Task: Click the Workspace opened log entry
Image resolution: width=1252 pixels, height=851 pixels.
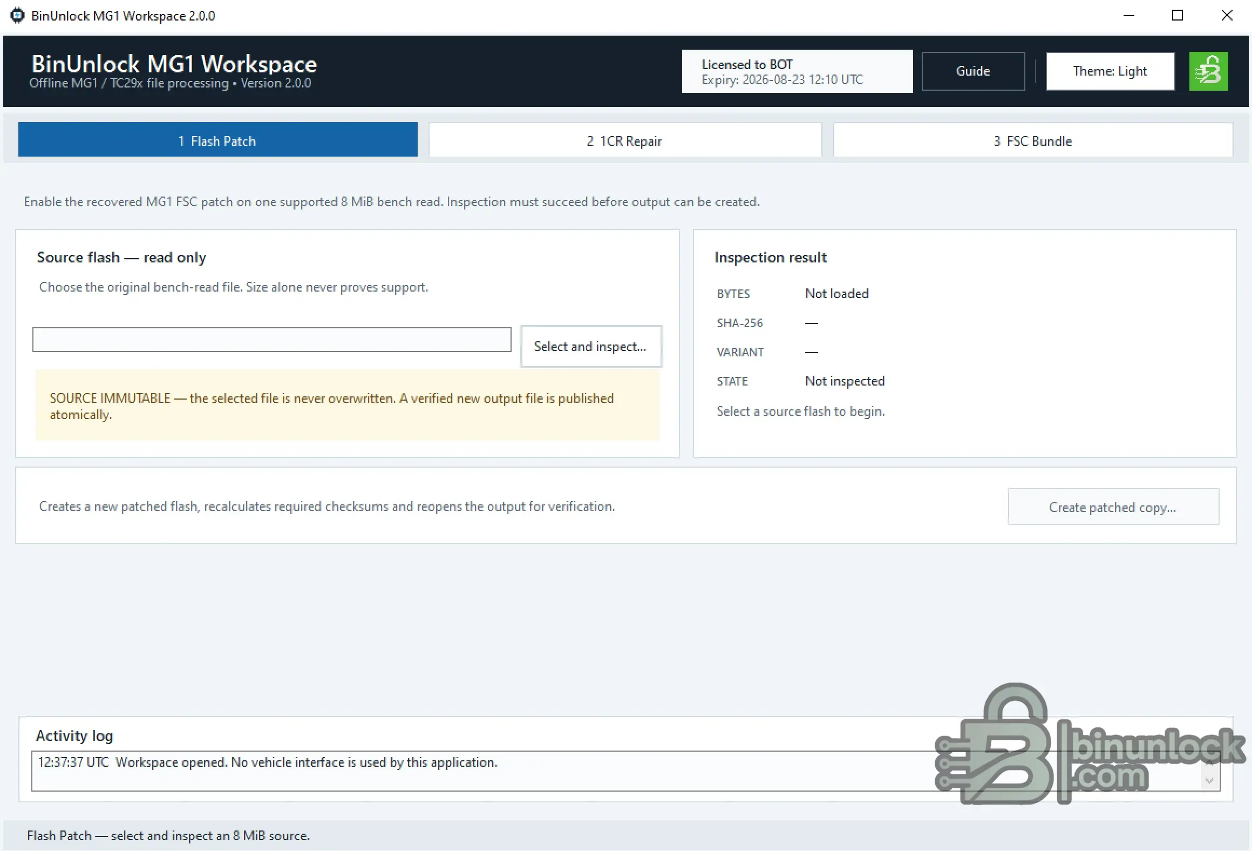Action: (x=268, y=762)
